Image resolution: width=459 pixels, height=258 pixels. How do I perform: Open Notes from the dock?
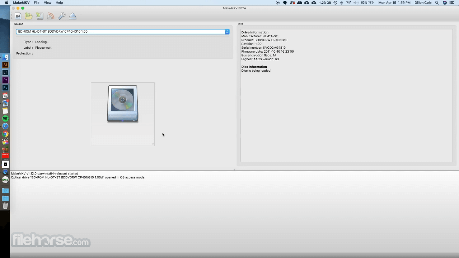pos(5,111)
